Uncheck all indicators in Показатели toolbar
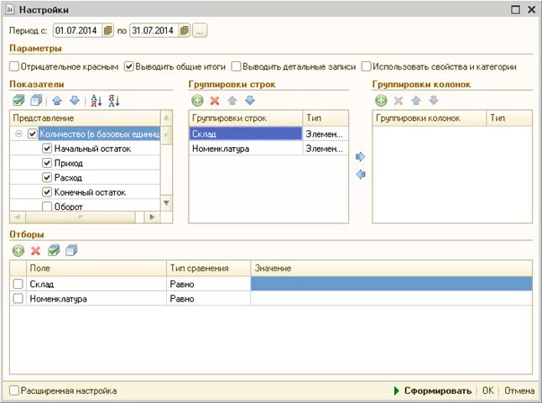 point(36,101)
